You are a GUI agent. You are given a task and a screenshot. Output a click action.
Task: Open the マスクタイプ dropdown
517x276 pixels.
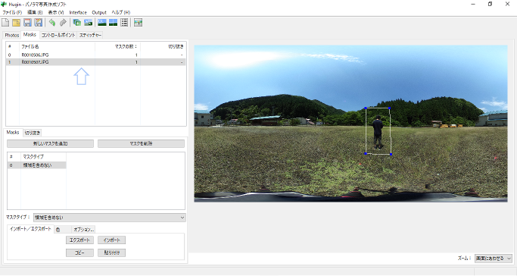(110, 218)
